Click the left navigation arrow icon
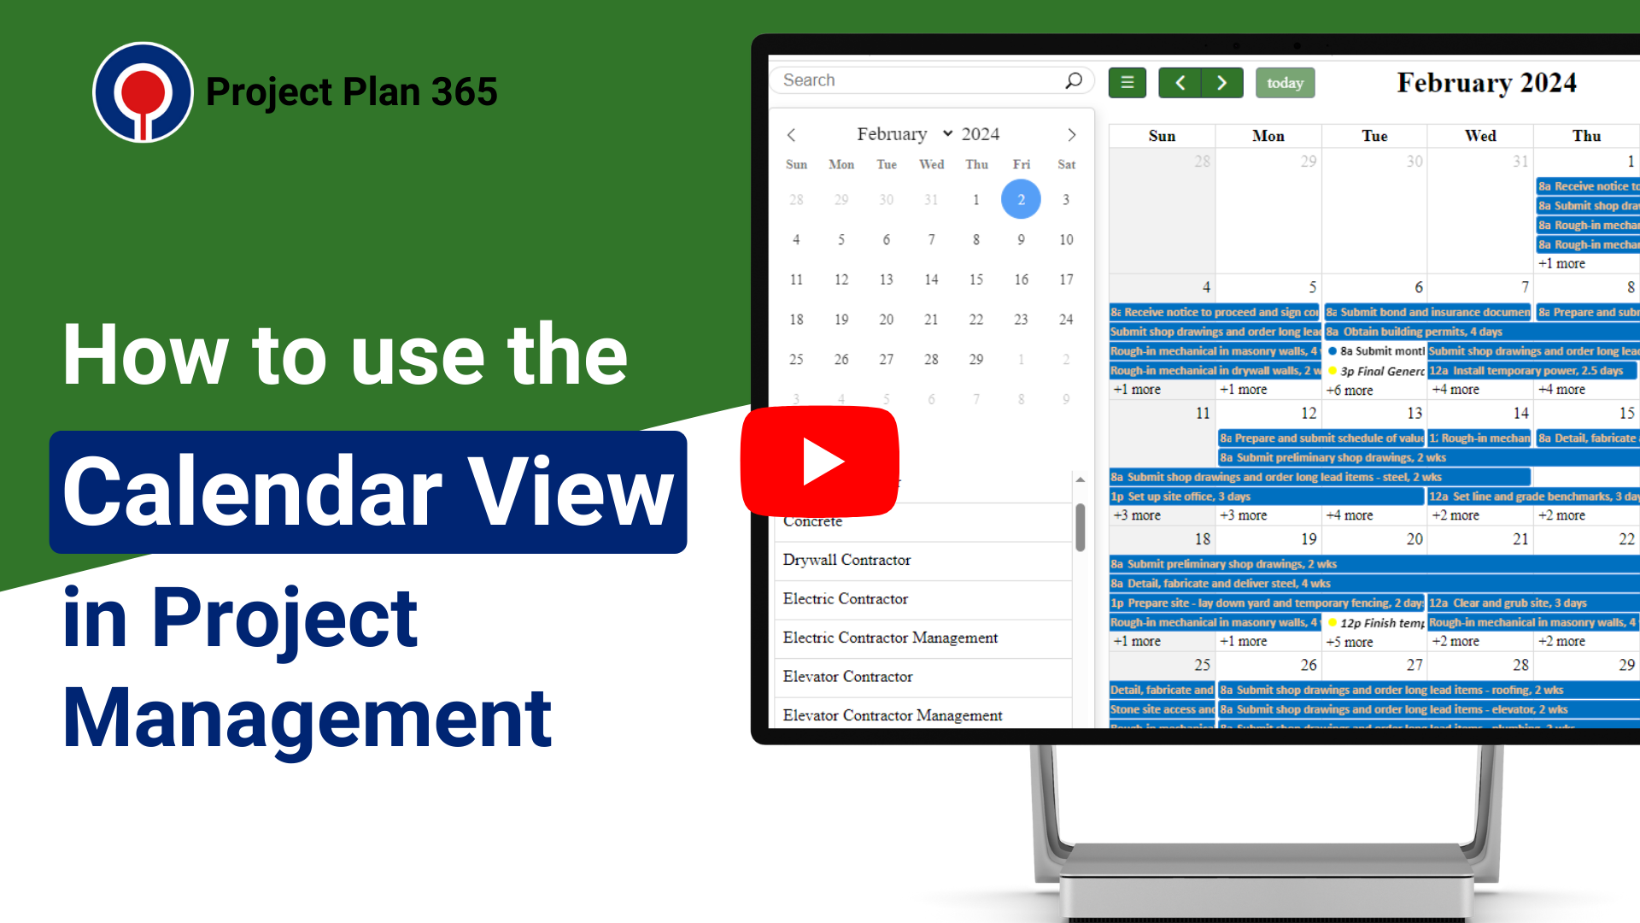The image size is (1640, 923). (1178, 82)
